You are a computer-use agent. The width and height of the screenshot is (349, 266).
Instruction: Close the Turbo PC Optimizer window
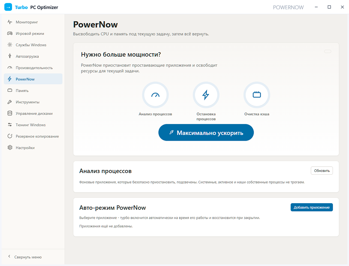pyautogui.click(x=342, y=7)
